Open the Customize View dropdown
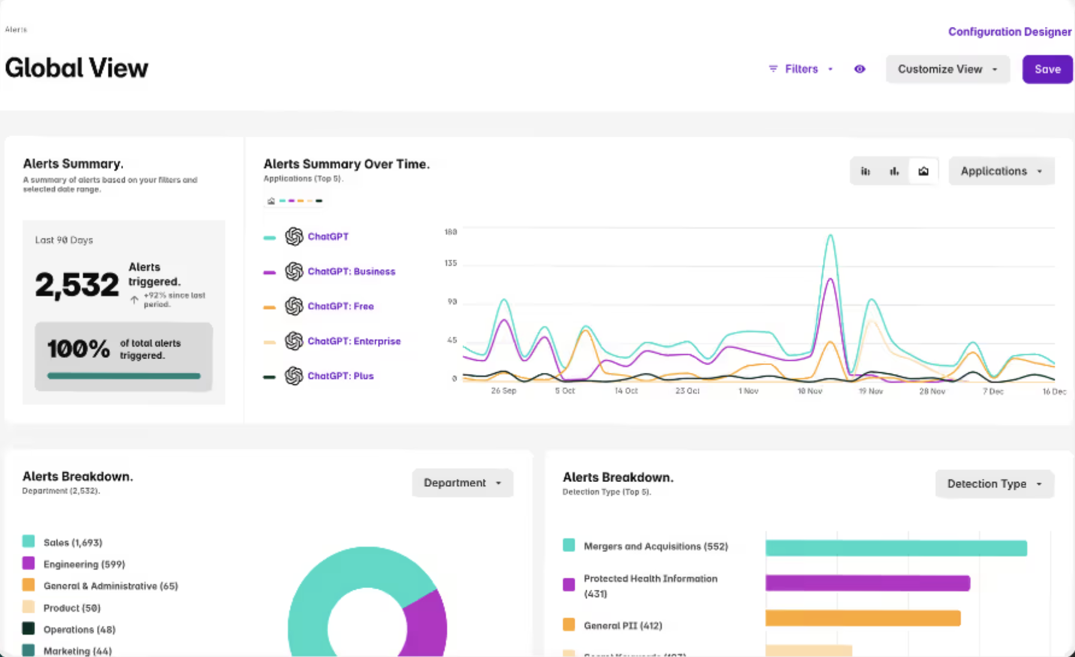This screenshot has width=1075, height=657. pyautogui.click(x=947, y=70)
